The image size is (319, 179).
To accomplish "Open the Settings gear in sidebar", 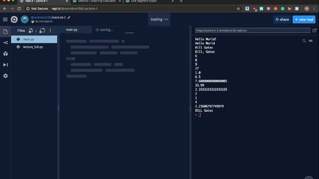I will tap(5, 76).
